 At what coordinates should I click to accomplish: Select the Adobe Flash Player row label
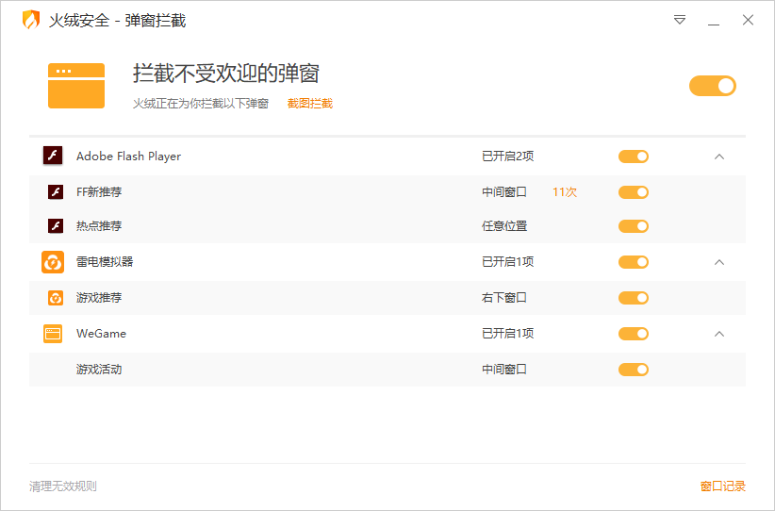click(128, 157)
